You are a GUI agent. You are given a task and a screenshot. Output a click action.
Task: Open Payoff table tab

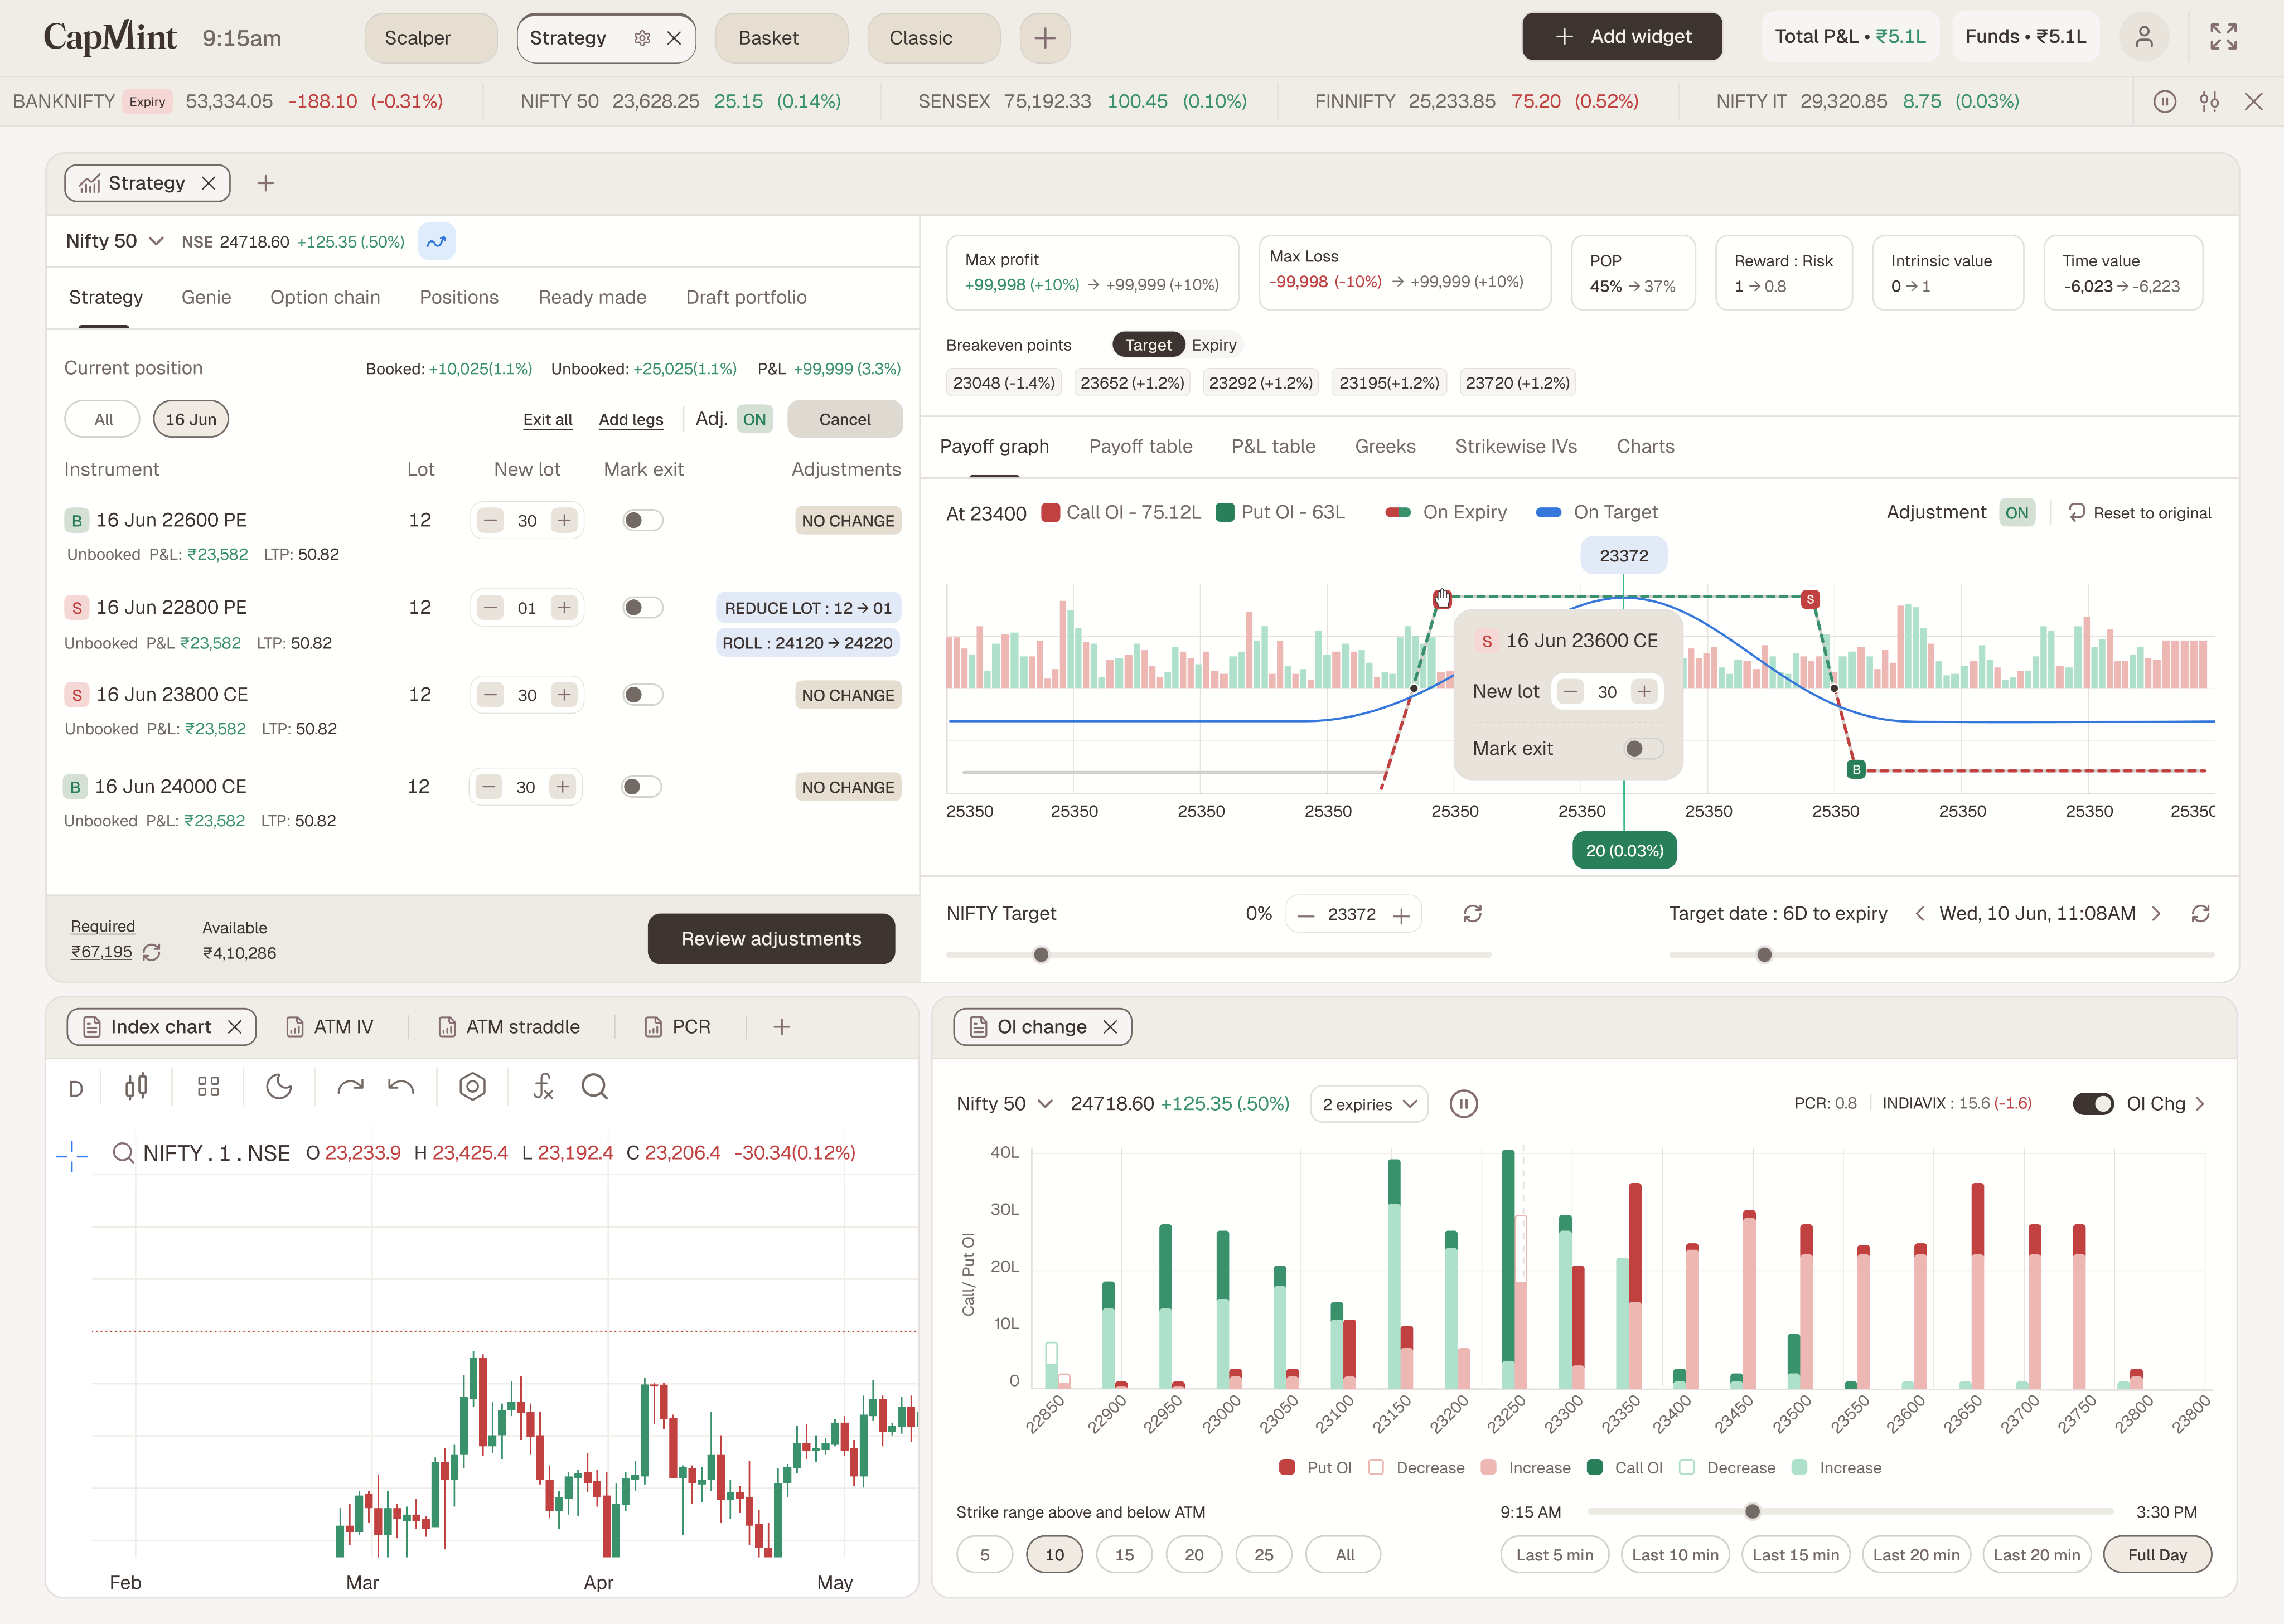click(1140, 446)
